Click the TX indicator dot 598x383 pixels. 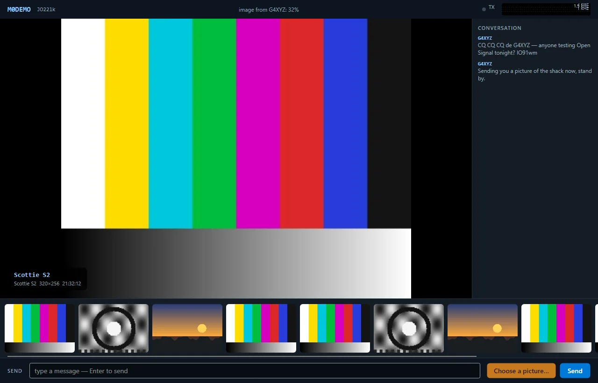click(x=484, y=9)
